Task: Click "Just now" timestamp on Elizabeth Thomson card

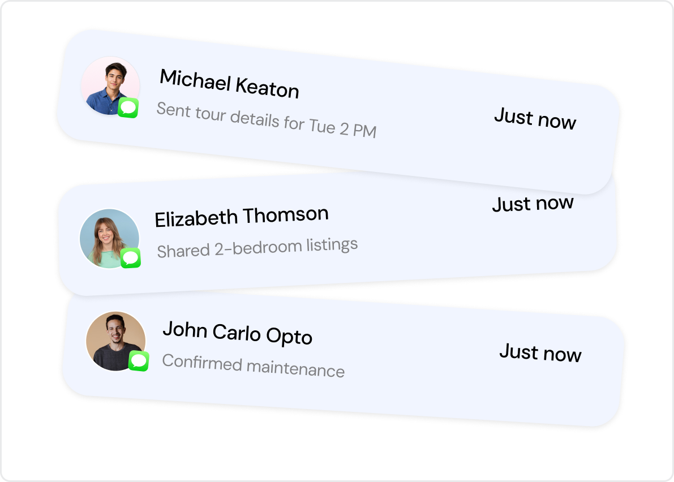Action: [533, 203]
